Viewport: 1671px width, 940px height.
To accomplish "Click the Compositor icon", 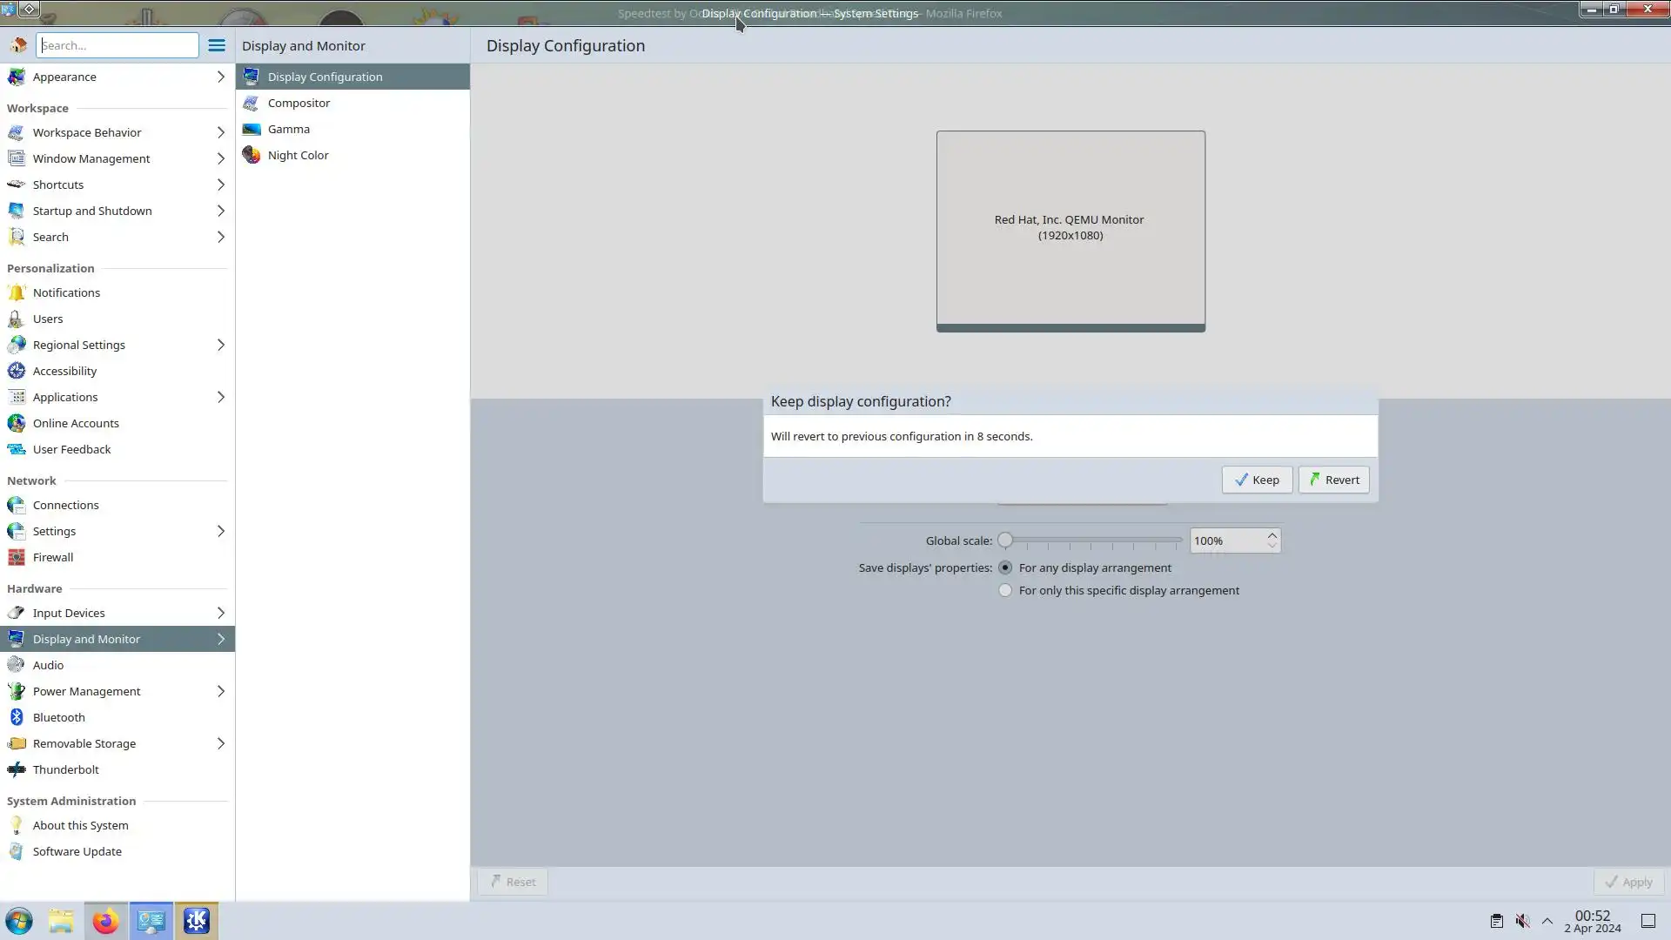I will coord(252,103).
